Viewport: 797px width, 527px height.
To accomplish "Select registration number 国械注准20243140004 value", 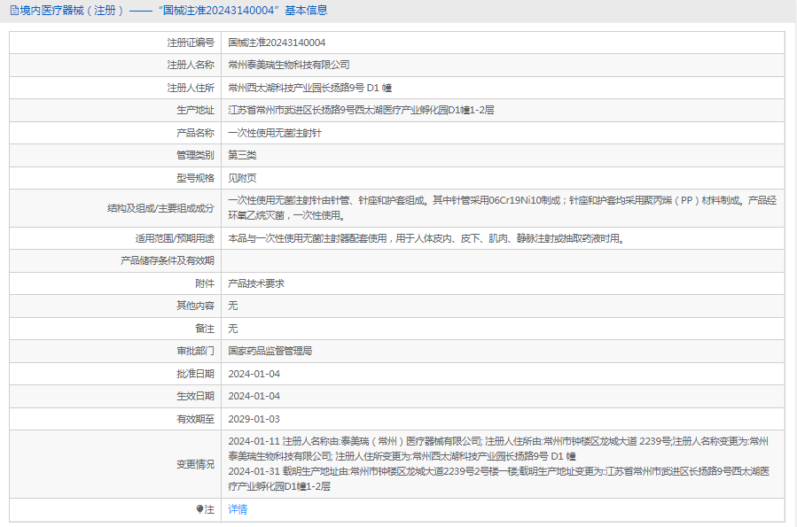I will point(277,43).
